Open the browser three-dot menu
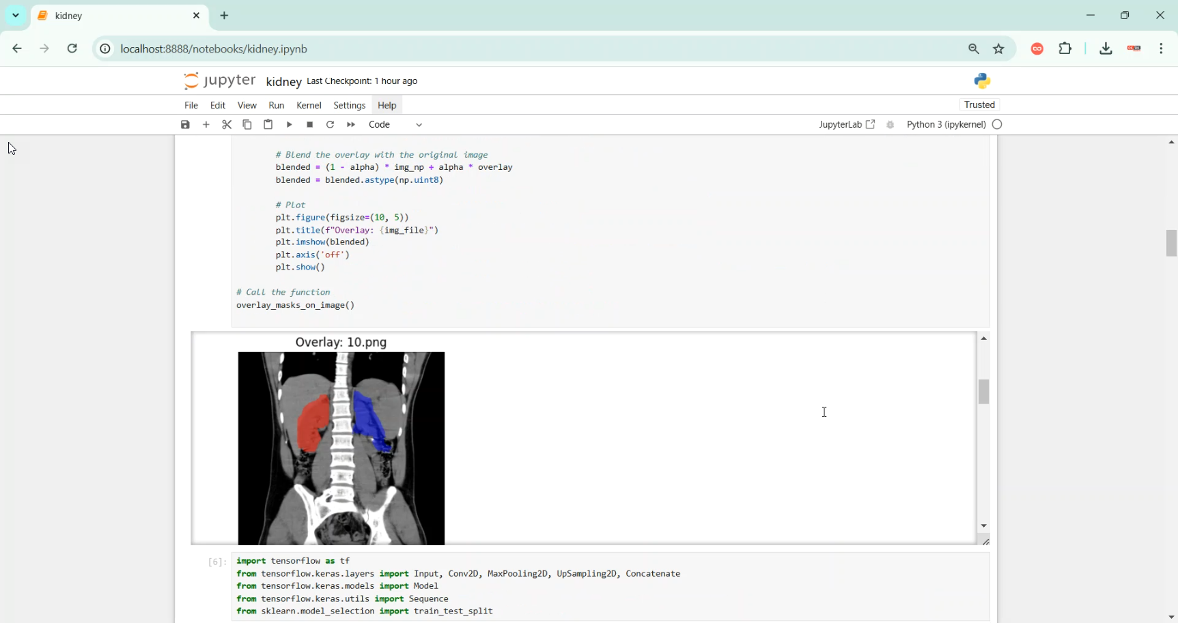 click(x=1162, y=49)
